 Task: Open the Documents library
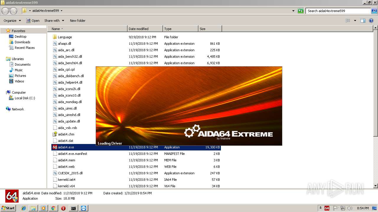tap(23, 64)
